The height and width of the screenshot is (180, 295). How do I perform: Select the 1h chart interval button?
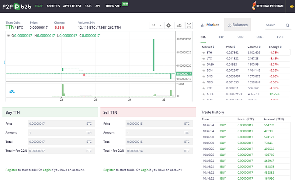click(154, 25)
